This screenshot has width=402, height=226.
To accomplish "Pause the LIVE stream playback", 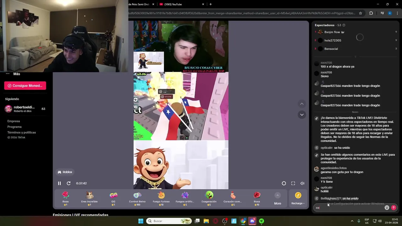I will pos(59,183).
